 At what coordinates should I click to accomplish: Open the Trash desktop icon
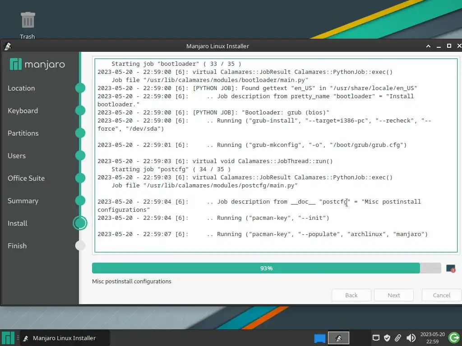(x=28, y=25)
